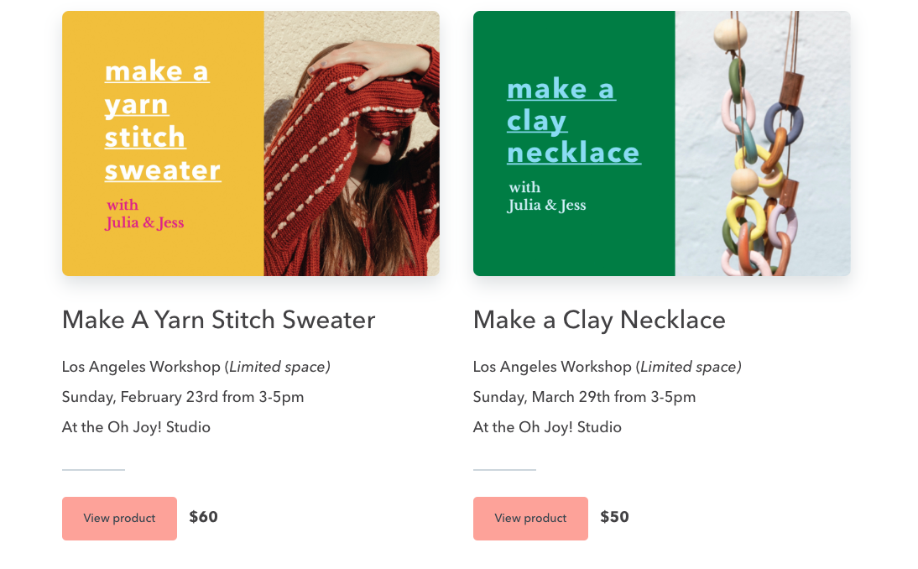Click the $60 price label

203,517
